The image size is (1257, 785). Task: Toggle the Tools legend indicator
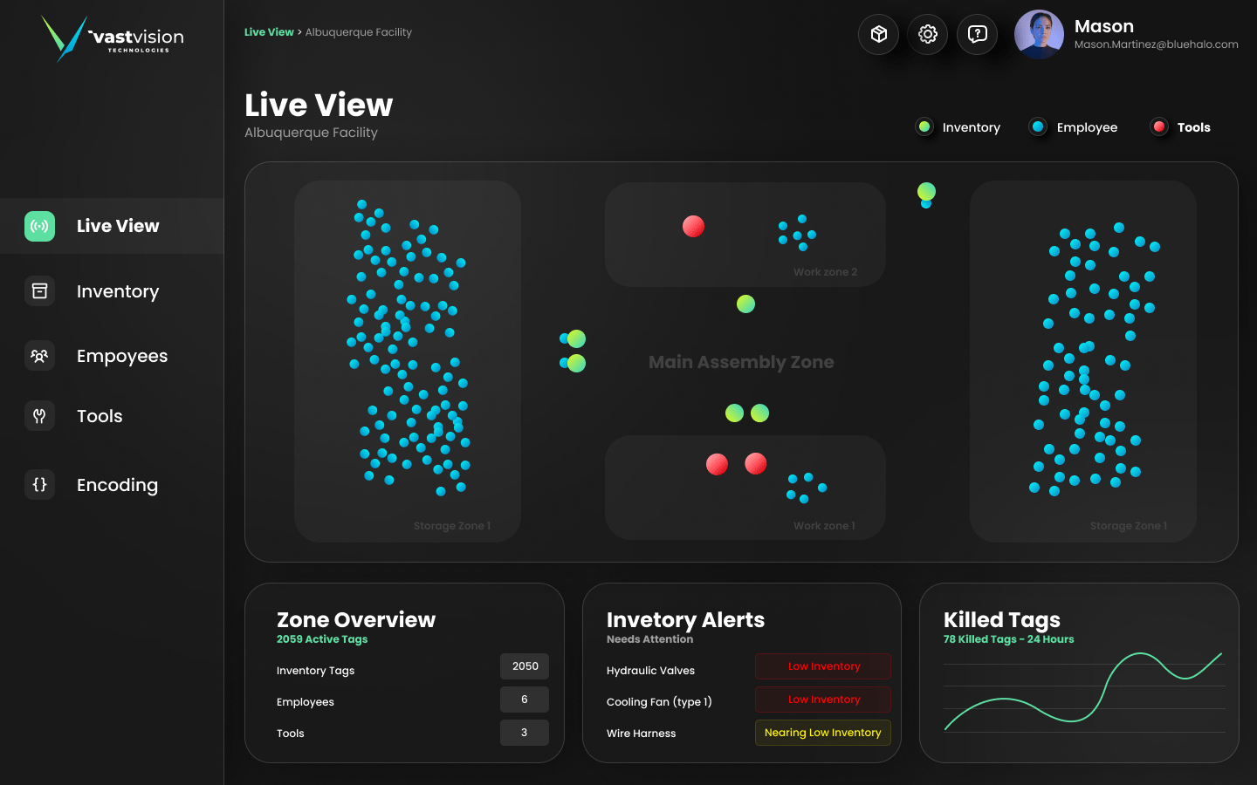[1159, 126]
